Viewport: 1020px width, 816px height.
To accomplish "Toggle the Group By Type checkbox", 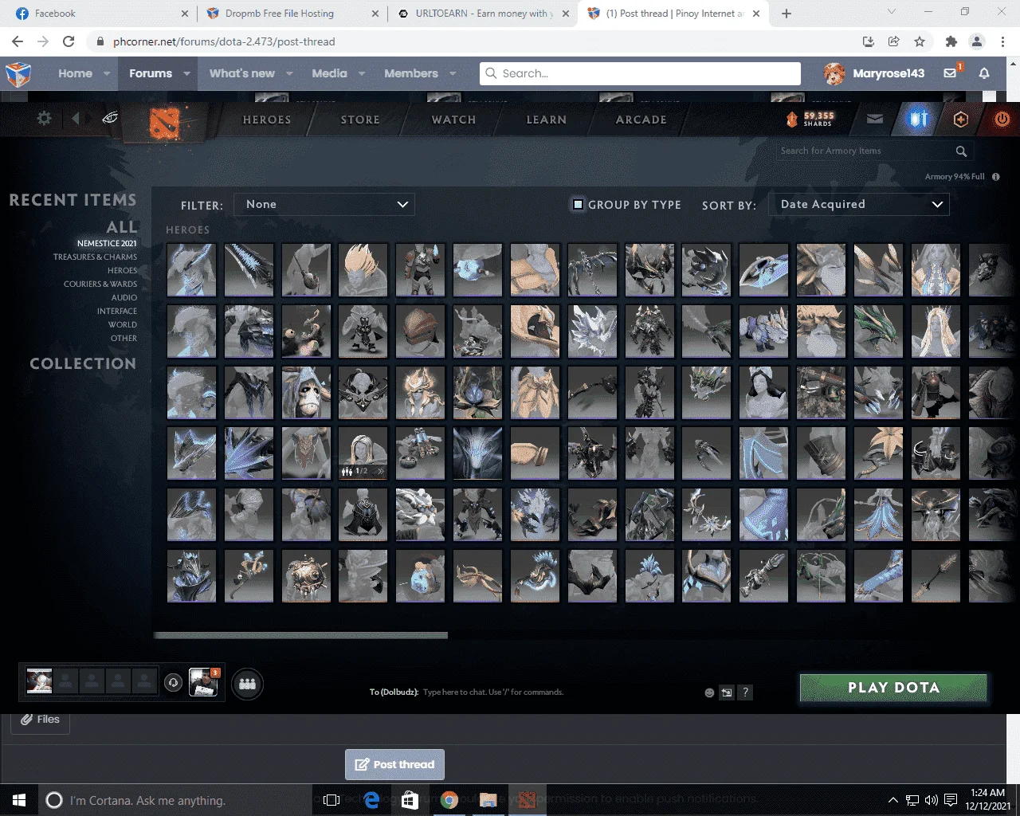I will [579, 205].
